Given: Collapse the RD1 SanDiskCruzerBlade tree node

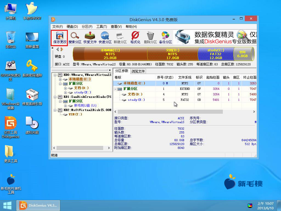Looking at the screenshot, I should coord(55,97).
